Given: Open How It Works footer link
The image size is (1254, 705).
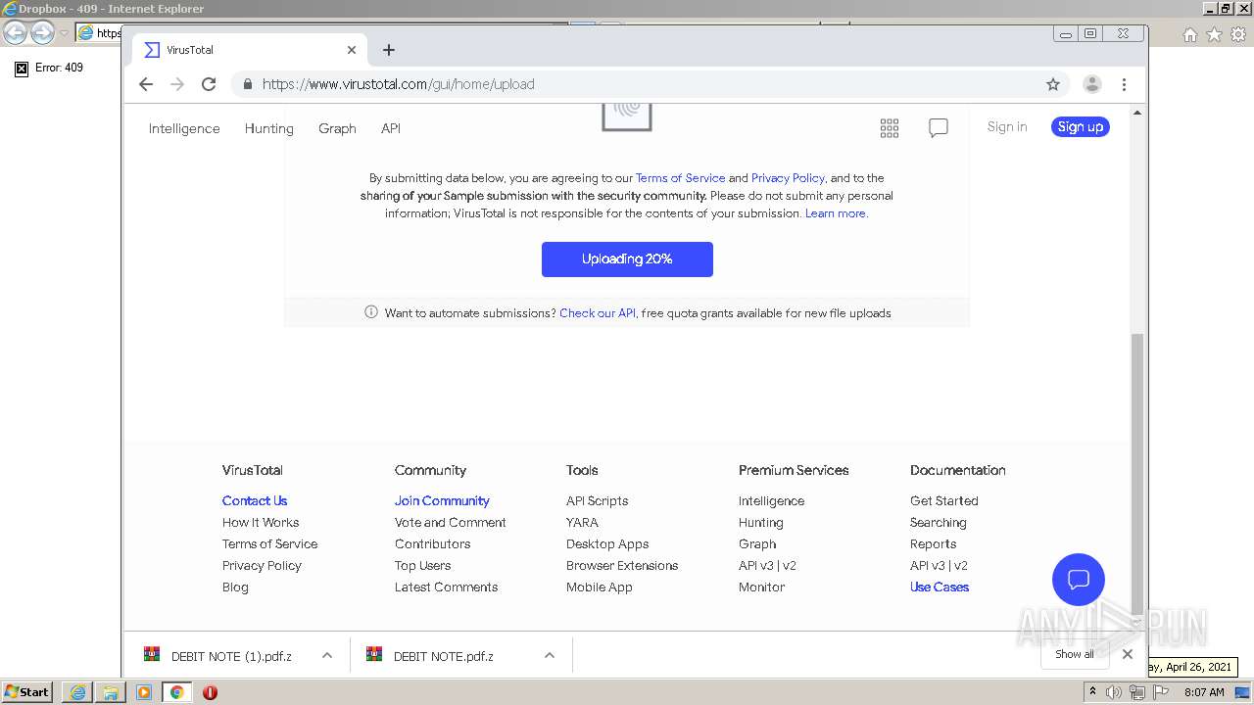Looking at the screenshot, I should [261, 522].
